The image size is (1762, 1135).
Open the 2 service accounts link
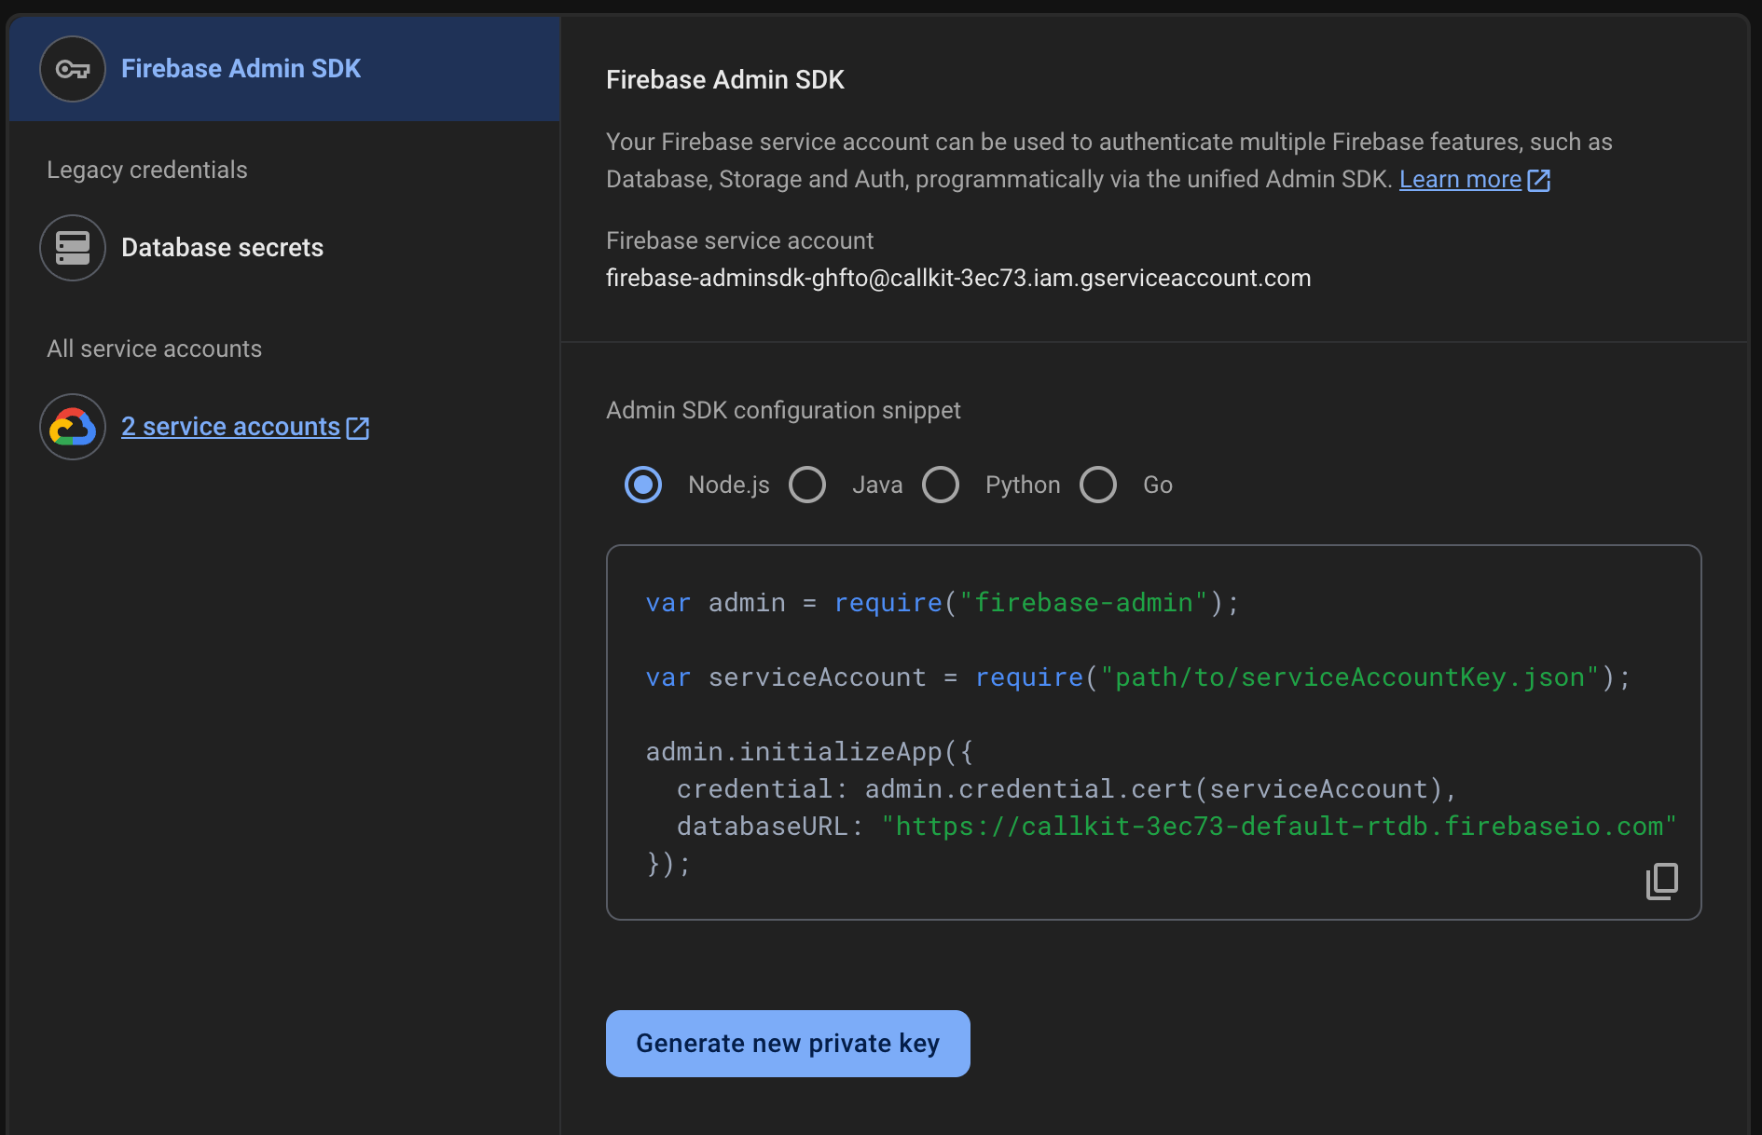(230, 427)
